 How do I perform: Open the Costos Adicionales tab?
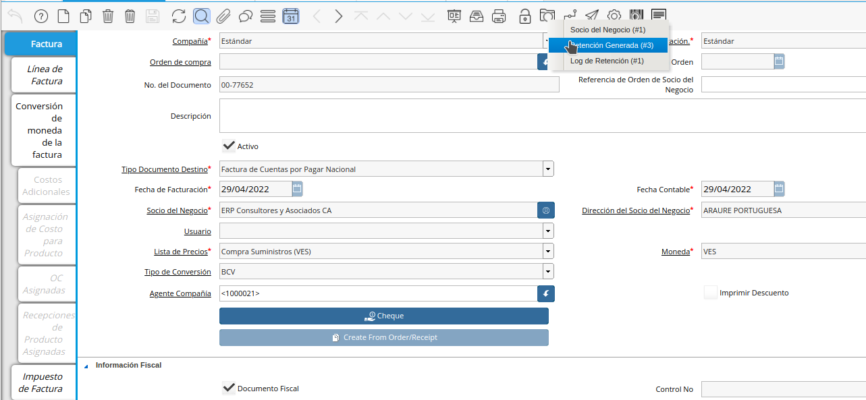pyautogui.click(x=47, y=185)
